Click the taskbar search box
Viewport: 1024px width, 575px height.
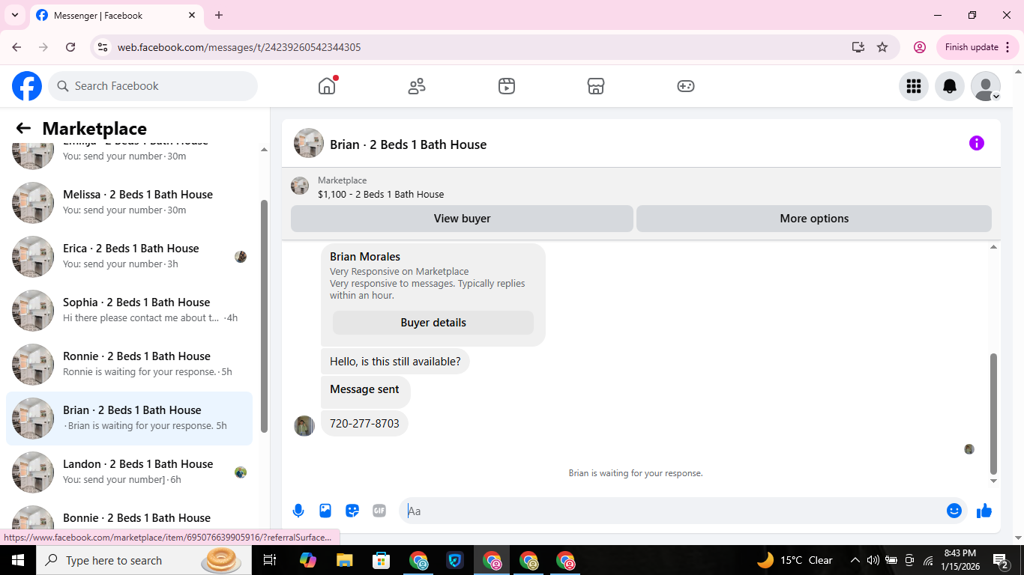(x=144, y=560)
